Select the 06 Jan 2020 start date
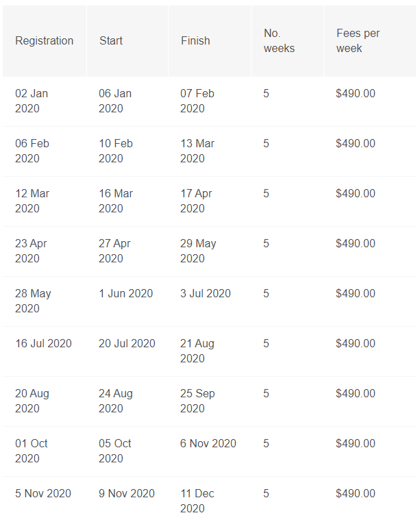This screenshot has height=524, width=418. pyautogui.click(x=115, y=101)
